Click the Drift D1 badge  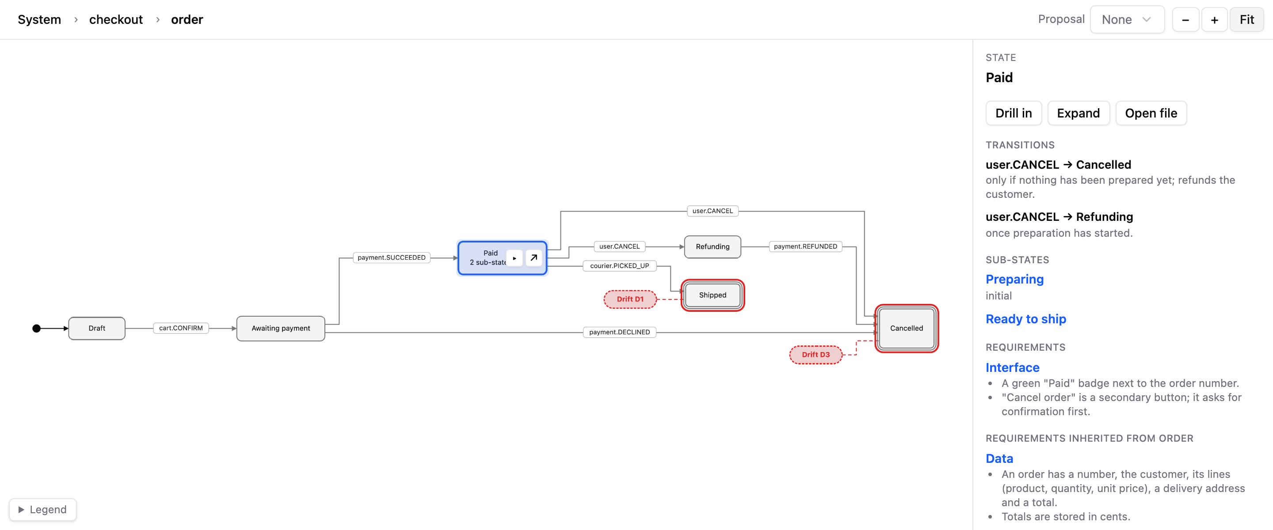point(630,299)
